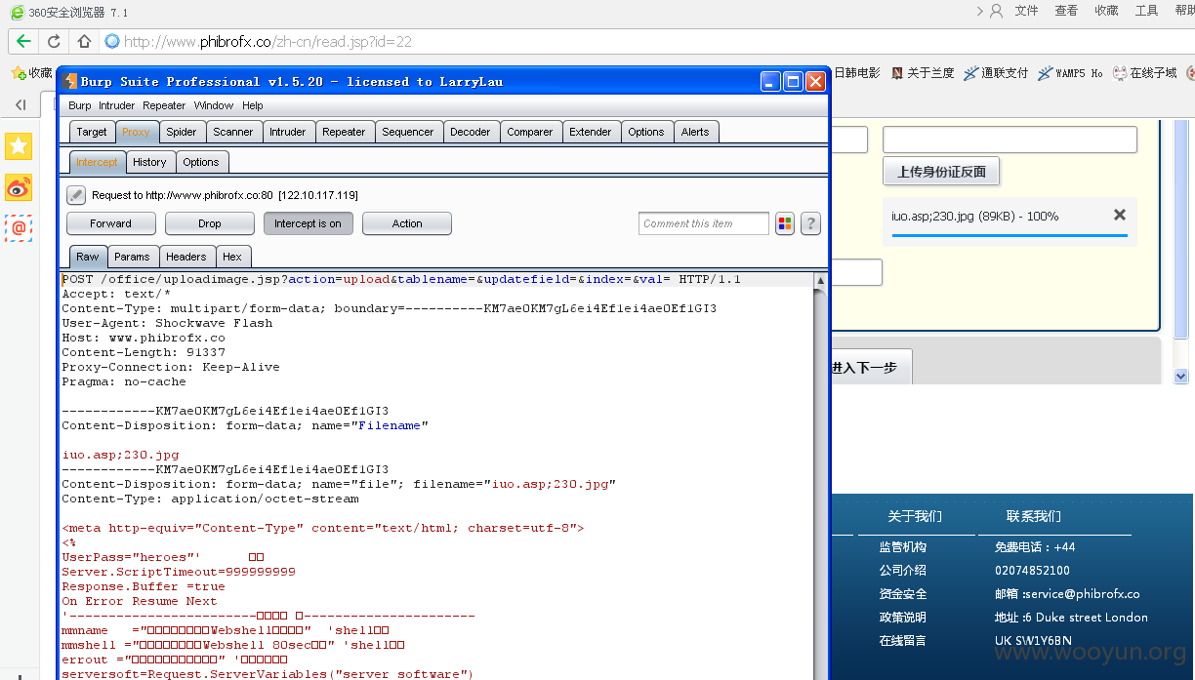Open the Action menu button

[407, 223]
